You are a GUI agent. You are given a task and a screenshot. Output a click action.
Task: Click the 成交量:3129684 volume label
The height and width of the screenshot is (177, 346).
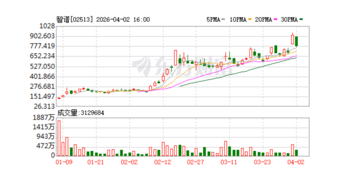[x=81, y=113]
